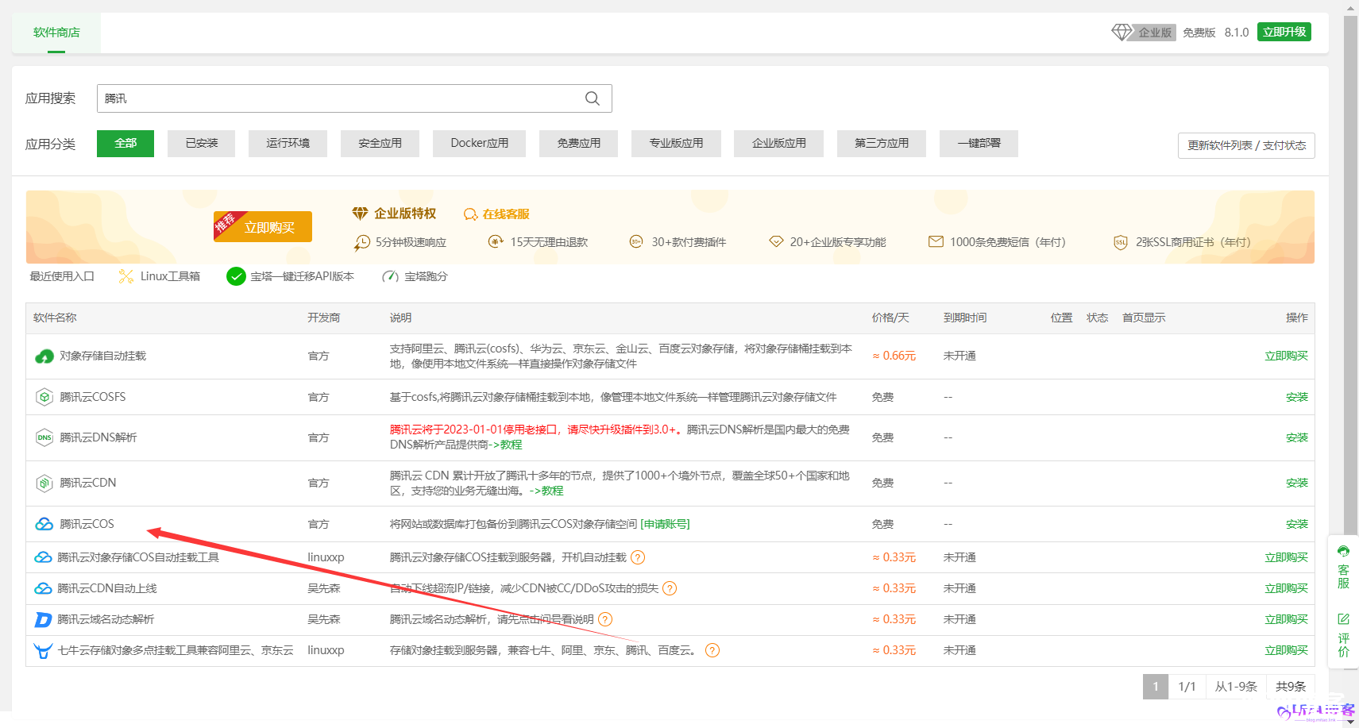This screenshot has width=1359, height=728.
Task: Click the 宝塔跑分 gauge icon
Action: pyautogui.click(x=390, y=276)
